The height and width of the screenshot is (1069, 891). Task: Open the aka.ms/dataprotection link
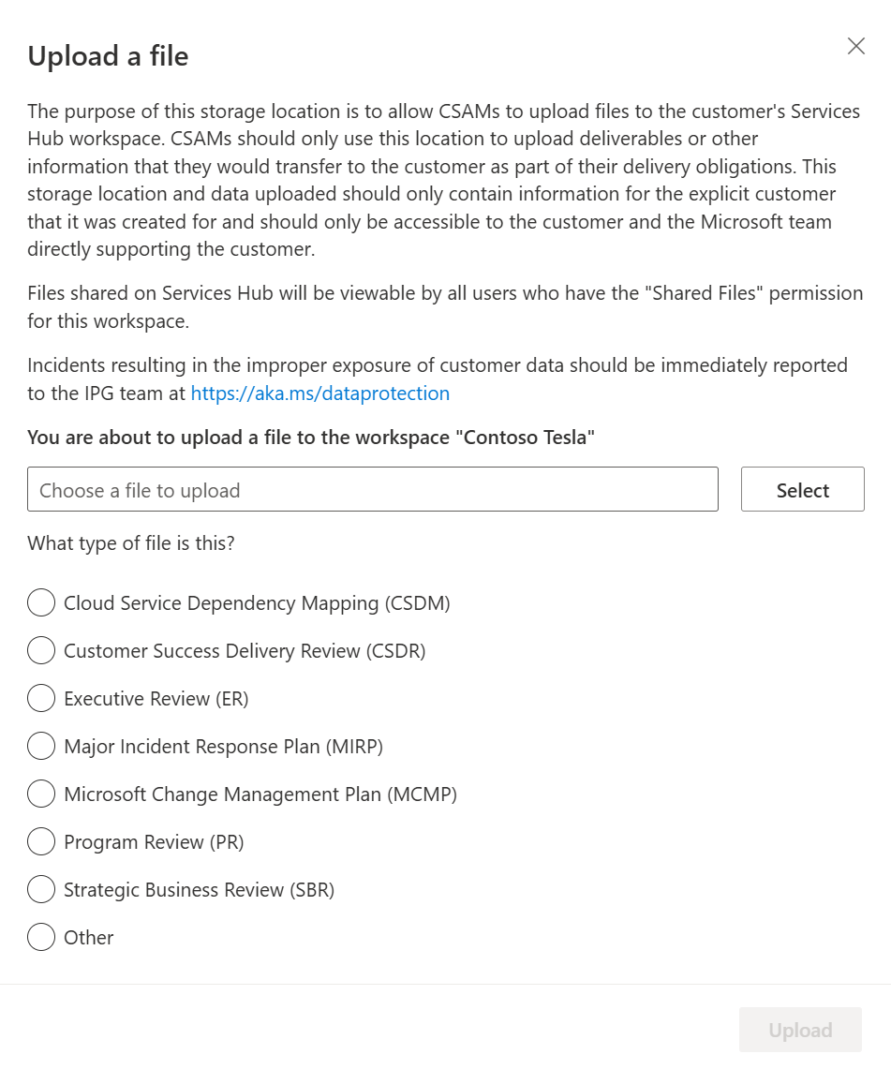tap(319, 393)
